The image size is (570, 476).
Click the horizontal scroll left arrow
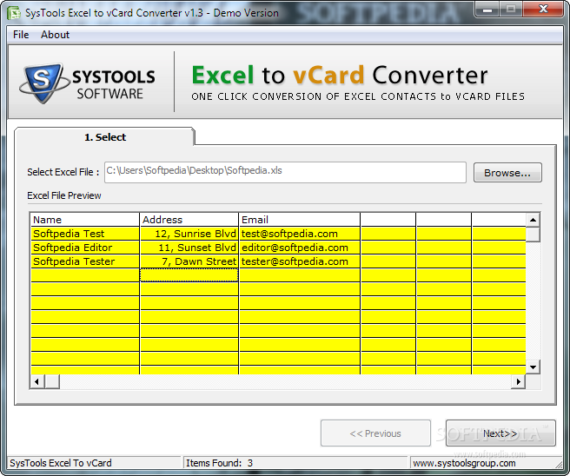[x=36, y=381]
